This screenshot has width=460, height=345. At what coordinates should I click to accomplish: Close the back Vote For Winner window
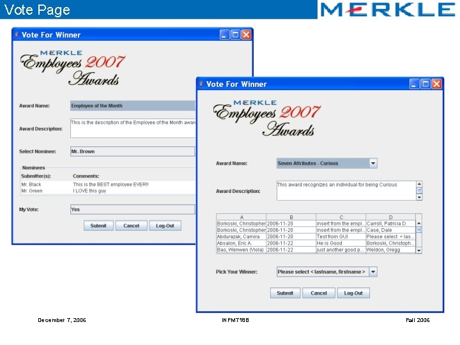click(x=246, y=34)
